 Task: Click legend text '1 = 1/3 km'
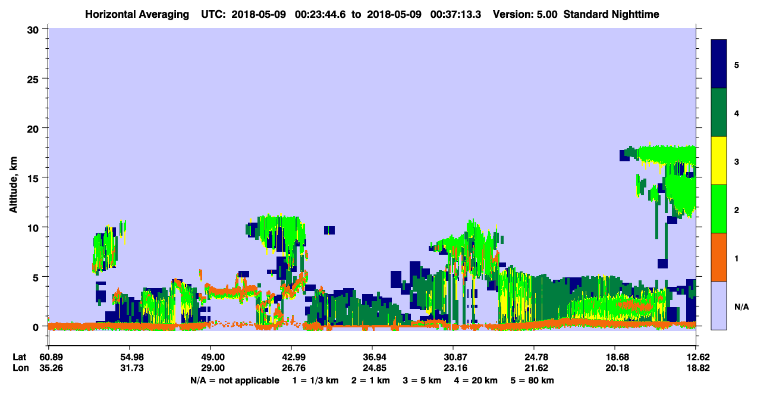(316, 380)
